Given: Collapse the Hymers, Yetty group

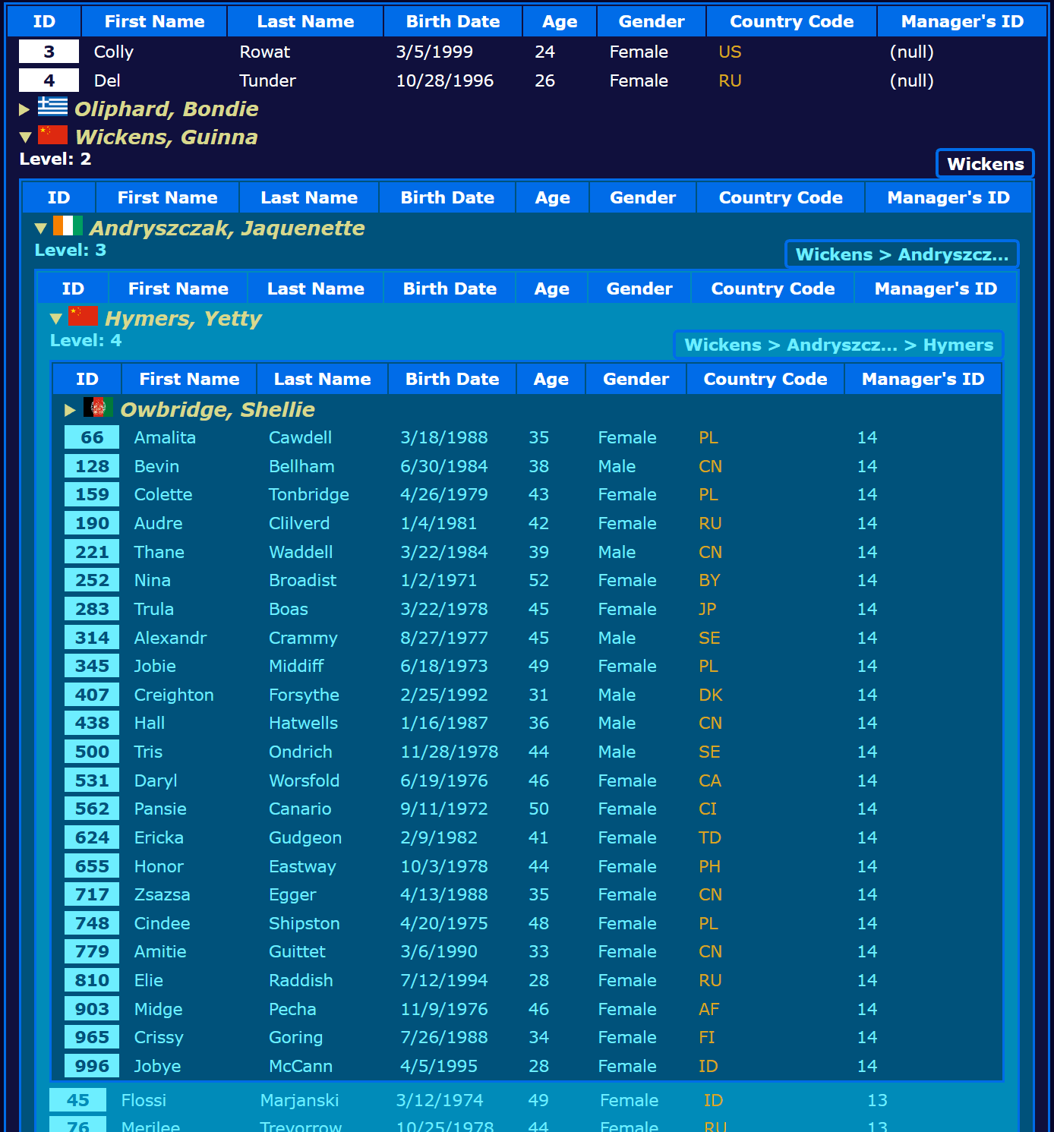Looking at the screenshot, I should pos(55,319).
